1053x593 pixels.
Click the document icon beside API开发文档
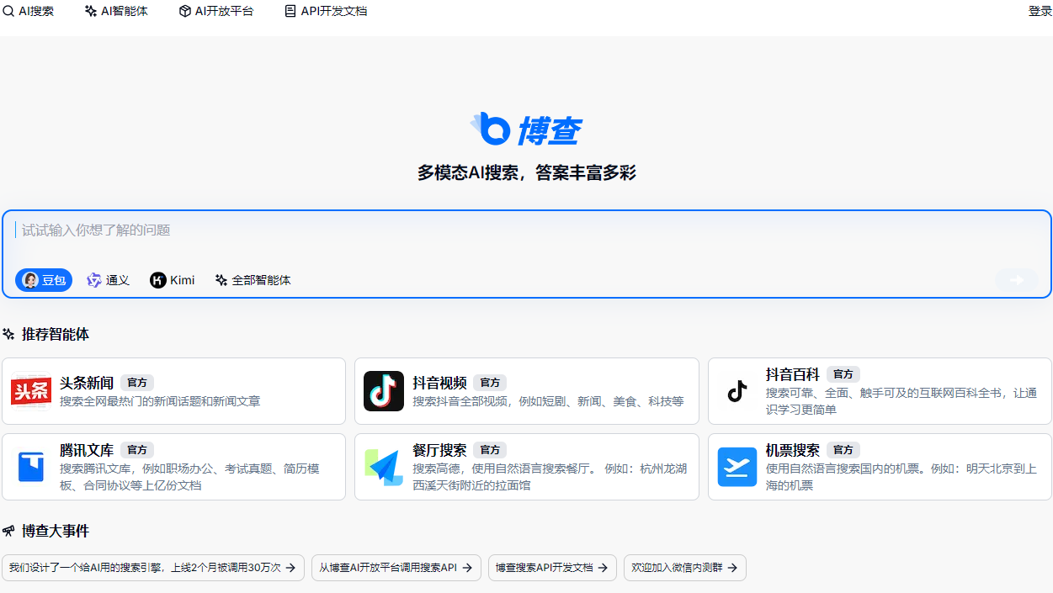290,11
